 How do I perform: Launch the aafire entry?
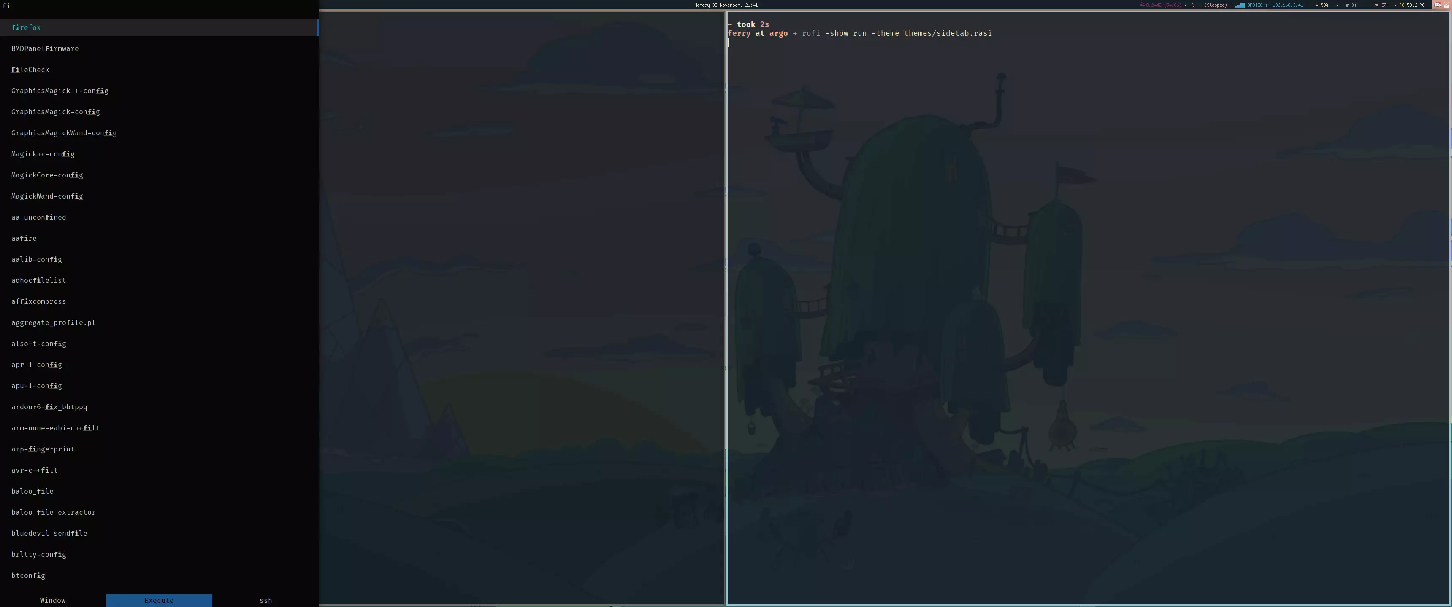click(159, 238)
